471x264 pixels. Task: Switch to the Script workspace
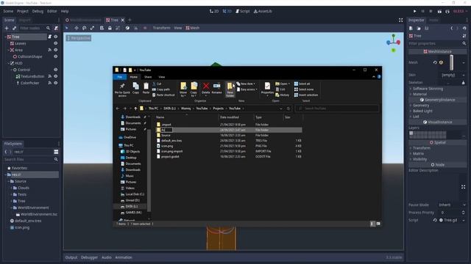pos(242,11)
